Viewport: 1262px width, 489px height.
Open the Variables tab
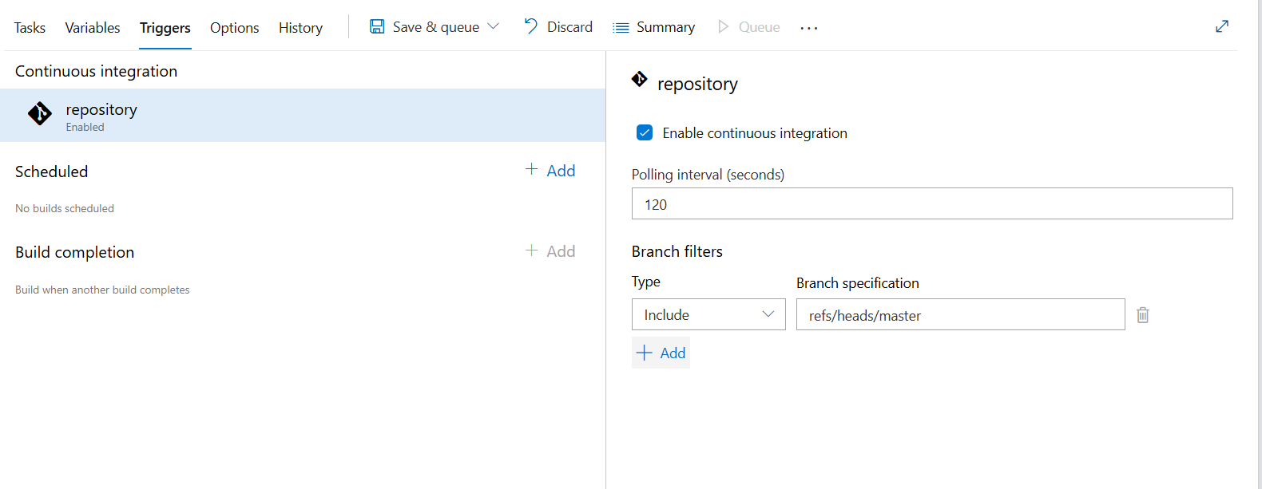click(x=93, y=28)
